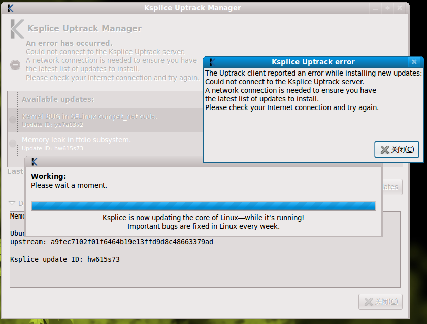Click the 'An error has occurred.' heading
This screenshot has height=324, width=427.
(69, 43)
